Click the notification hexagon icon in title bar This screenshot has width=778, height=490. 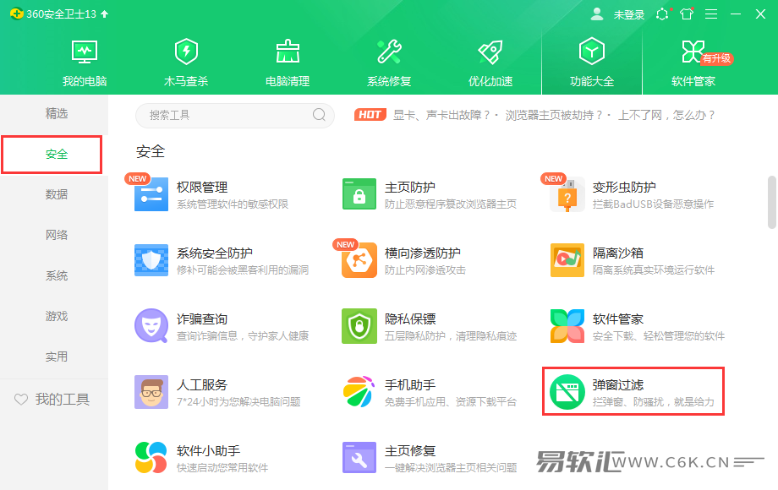point(662,14)
